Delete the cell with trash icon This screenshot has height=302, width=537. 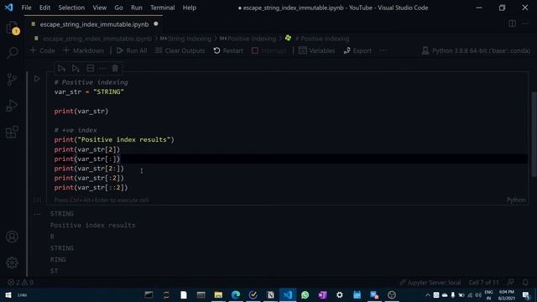[115, 69]
